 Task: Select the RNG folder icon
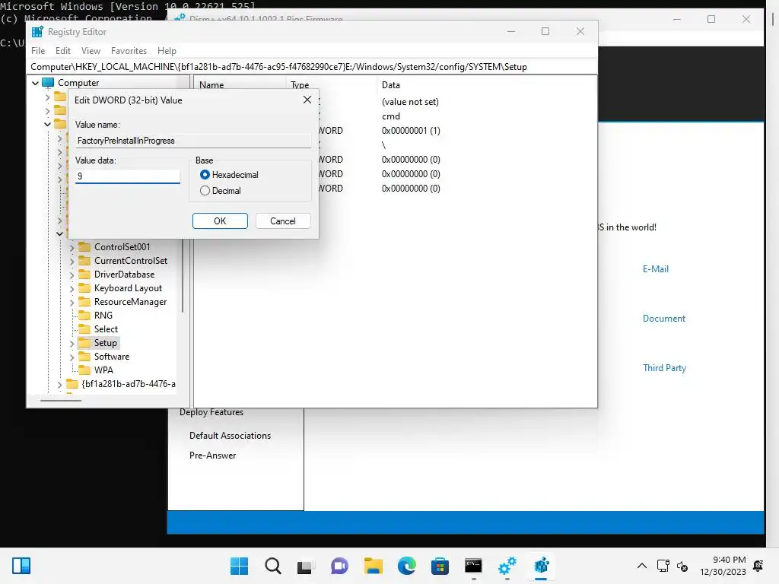point(85,316)
